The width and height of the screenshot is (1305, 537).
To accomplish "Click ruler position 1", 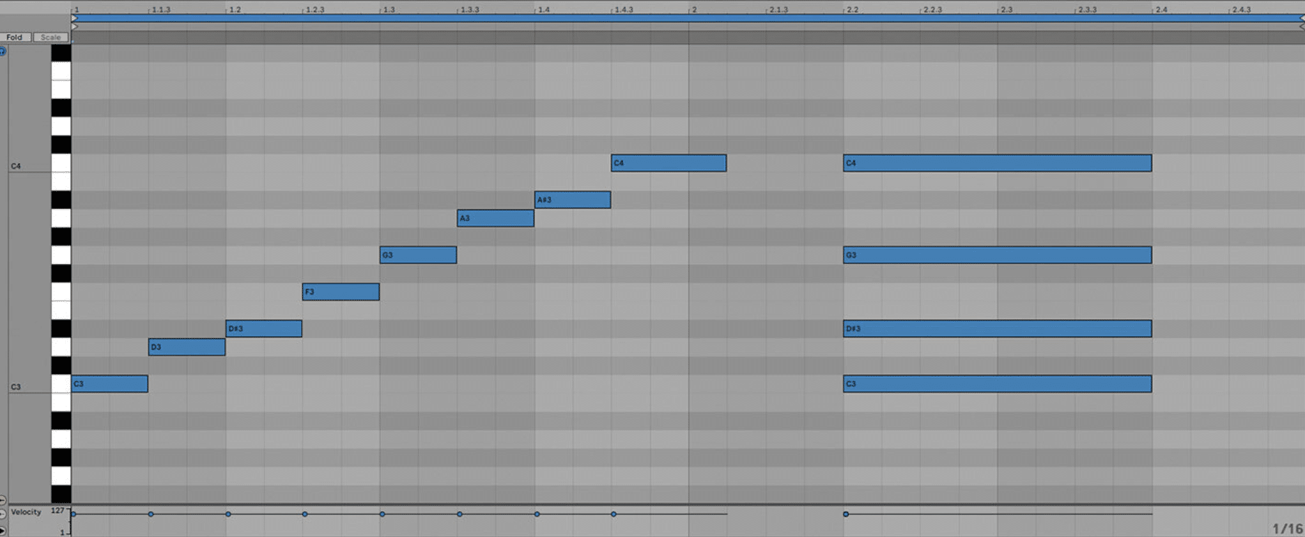I will [x=76, y=10].
